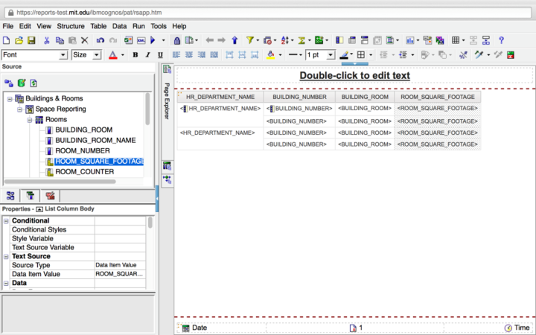Open the Structure menu
536x335 pixels.
tap(71, 26)
